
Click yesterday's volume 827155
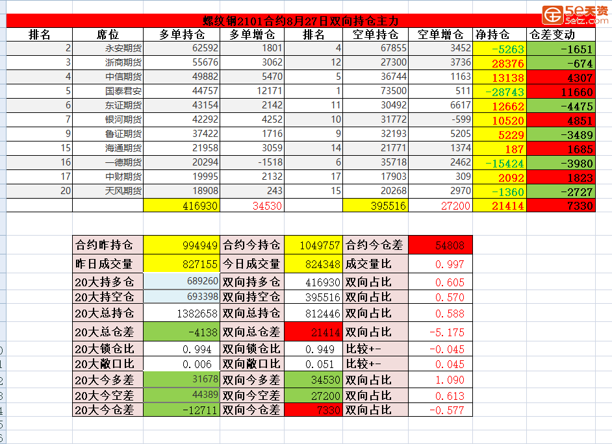(x=181, y=264)
